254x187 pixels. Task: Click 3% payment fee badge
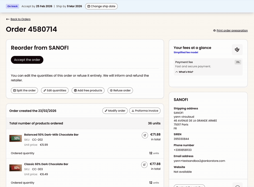click(238, 62)
